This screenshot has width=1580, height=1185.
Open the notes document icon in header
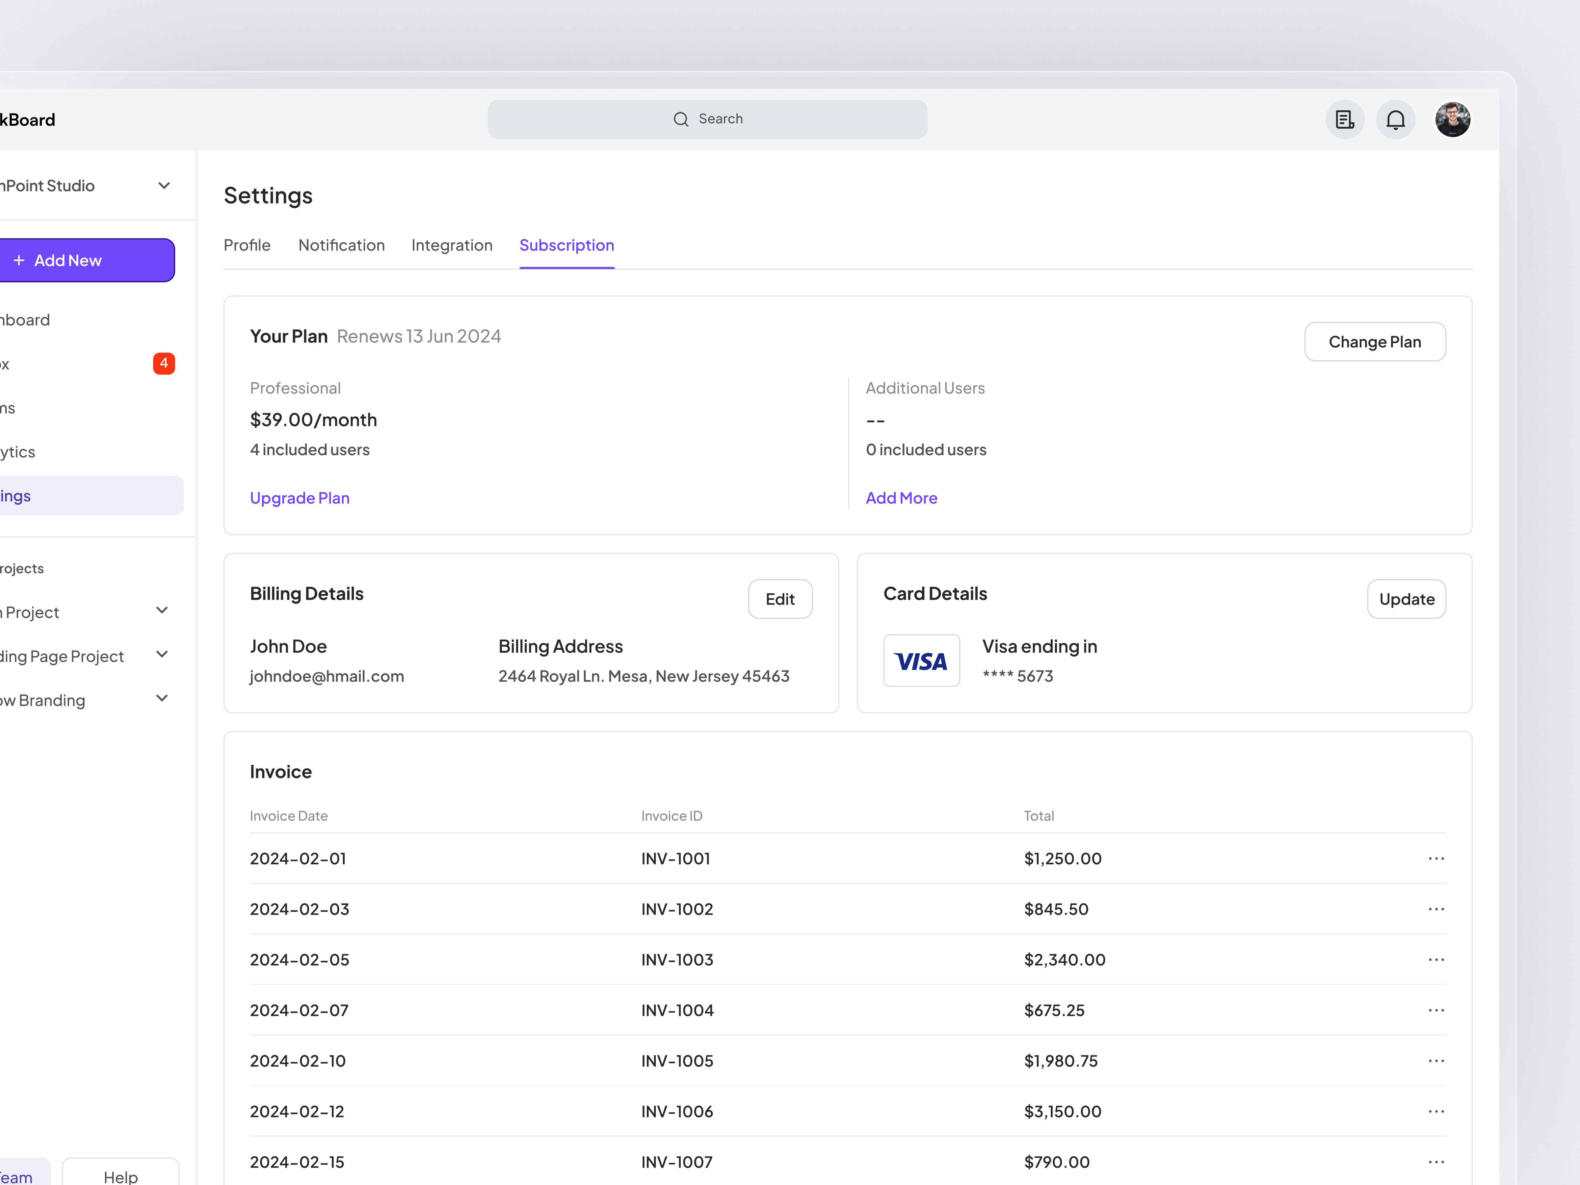[x=1345, y=119]
